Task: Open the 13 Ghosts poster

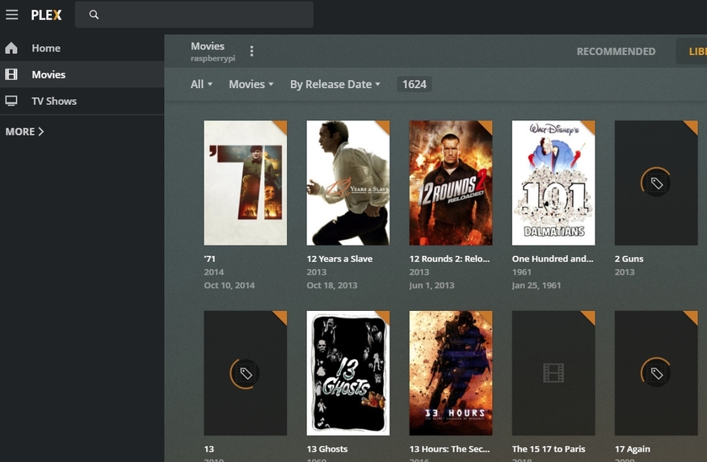Action: point(348,373)
